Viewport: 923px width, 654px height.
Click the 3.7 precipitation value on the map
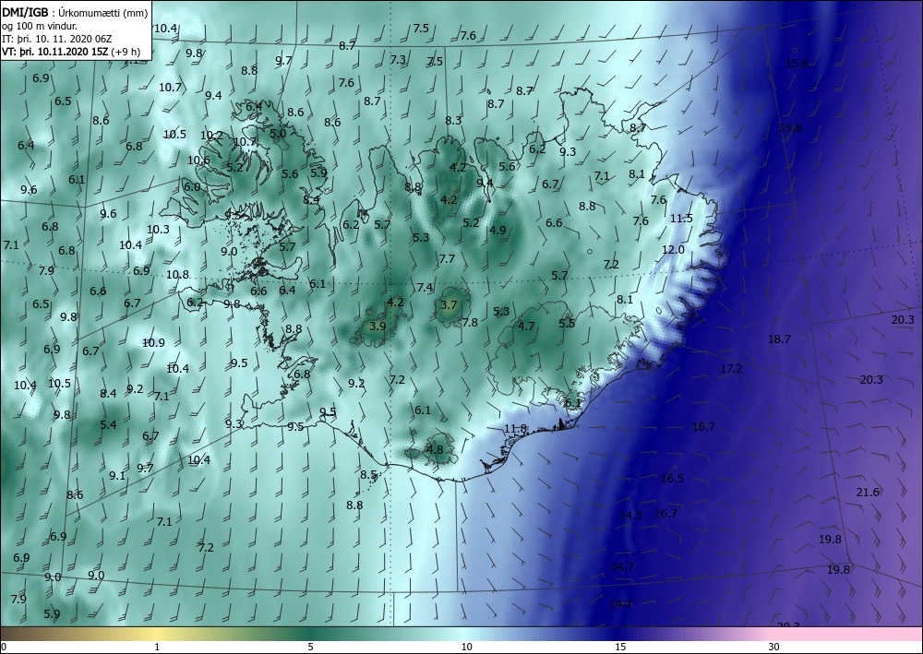point(449,304)
